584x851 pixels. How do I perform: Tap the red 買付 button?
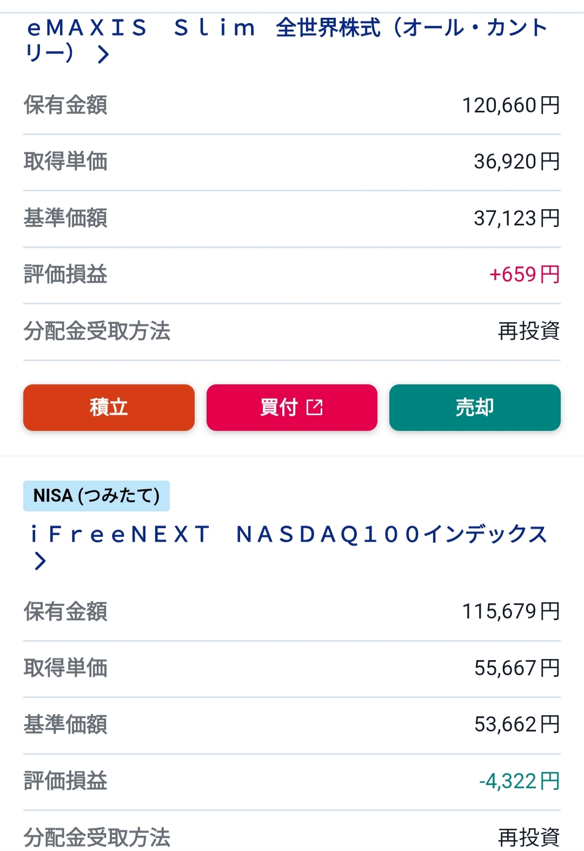pos(291,407)
